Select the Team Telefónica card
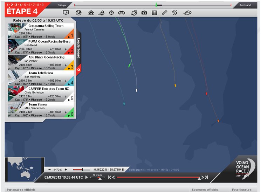The image size is (261, 192). point(41,78)
